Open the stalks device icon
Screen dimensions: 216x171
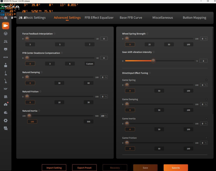(5, 89)
